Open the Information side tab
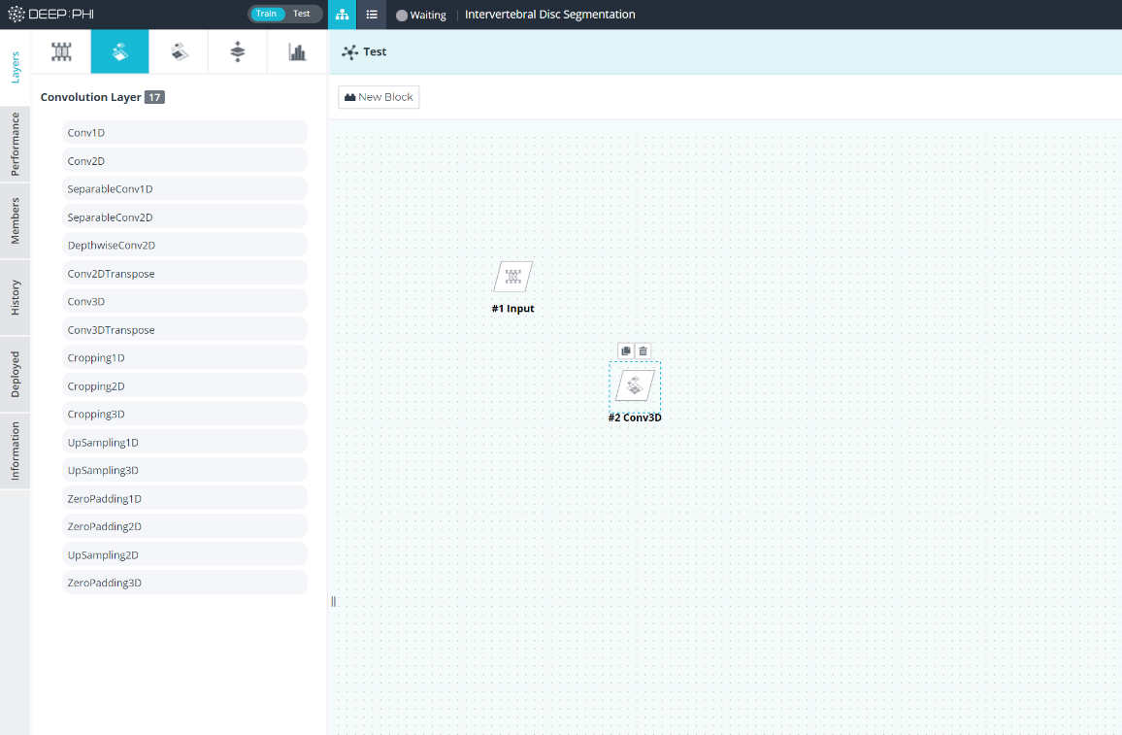Screen dimensions: 1122x735 [15, 451]
